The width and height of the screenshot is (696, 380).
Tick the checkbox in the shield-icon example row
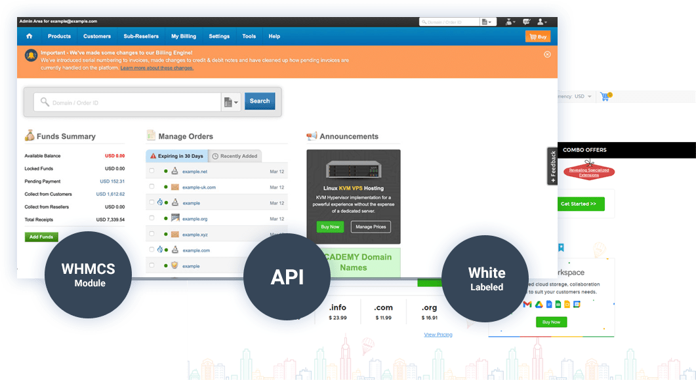pos(152,265)
